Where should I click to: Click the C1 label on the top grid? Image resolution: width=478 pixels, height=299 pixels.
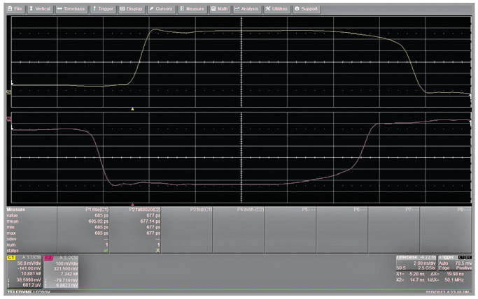[x=9, y=92]
